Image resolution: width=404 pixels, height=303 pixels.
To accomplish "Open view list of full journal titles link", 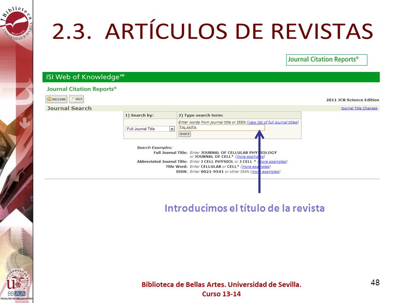I will (x=273, y=122).
